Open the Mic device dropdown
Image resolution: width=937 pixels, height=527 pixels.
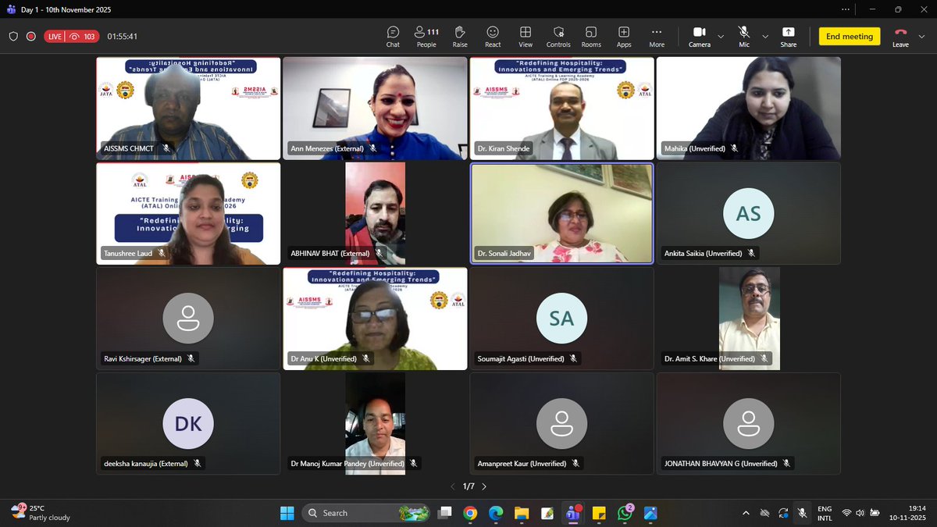pos(764,37)
